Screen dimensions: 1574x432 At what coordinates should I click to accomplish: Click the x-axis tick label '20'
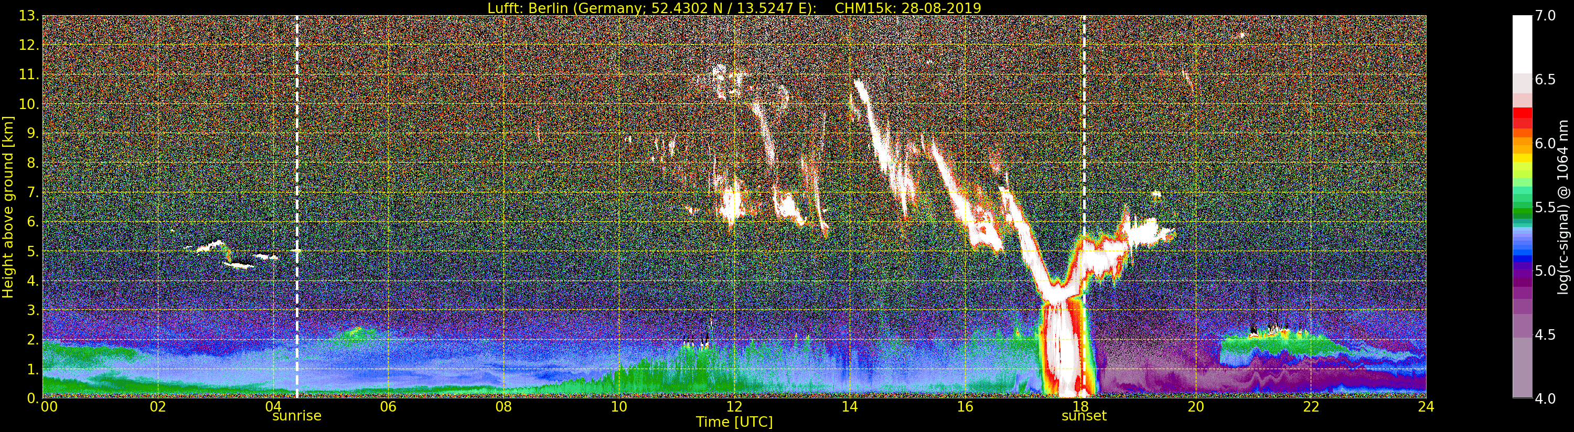1195,407
